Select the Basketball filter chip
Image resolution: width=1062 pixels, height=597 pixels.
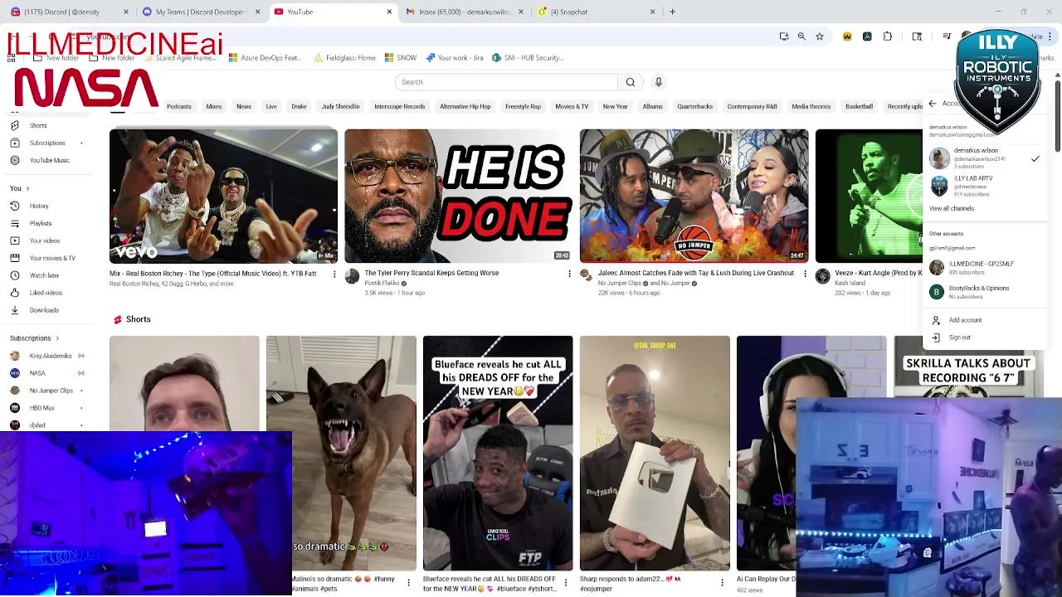[x=860, y=106]
